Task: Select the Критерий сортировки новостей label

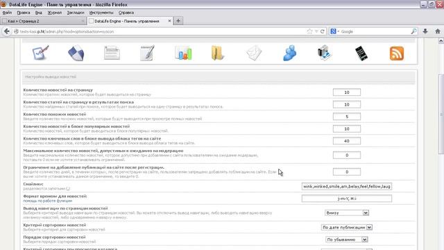Action: click(55, 225)
